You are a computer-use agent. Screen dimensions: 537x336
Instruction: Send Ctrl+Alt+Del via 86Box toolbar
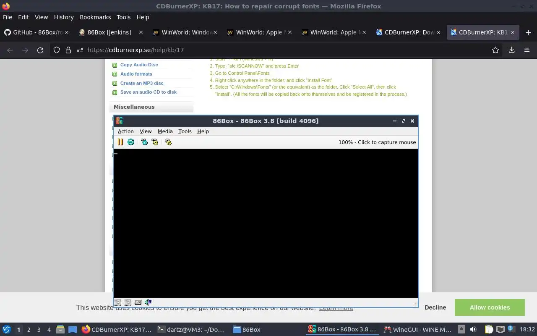[144, 142]
